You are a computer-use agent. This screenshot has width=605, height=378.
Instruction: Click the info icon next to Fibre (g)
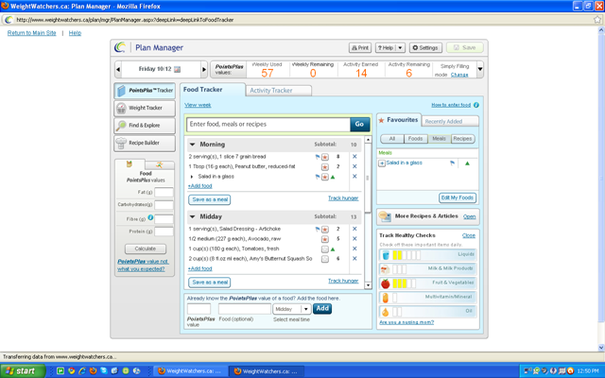coord(150,218)
